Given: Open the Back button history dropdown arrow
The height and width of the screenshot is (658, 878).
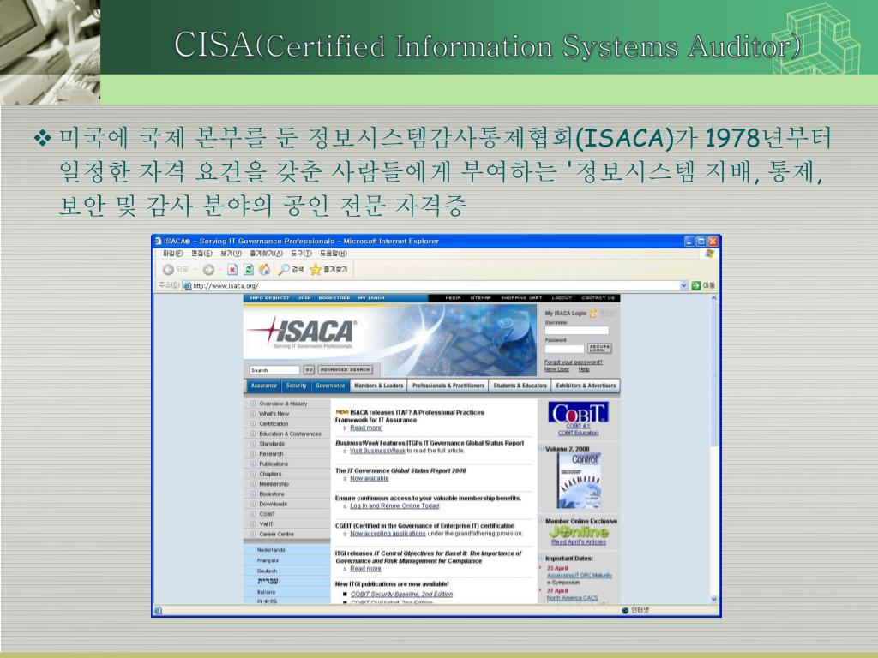Looking at the screenshot, I should 195,270.
